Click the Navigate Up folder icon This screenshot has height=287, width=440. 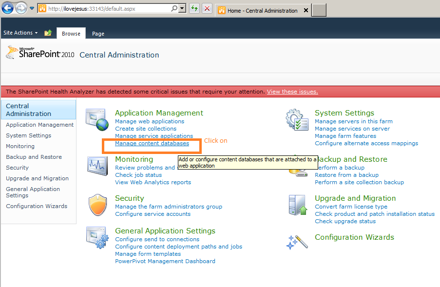48,33
